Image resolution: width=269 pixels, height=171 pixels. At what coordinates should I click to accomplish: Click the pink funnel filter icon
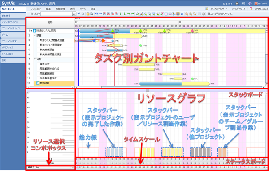(161, 14)
